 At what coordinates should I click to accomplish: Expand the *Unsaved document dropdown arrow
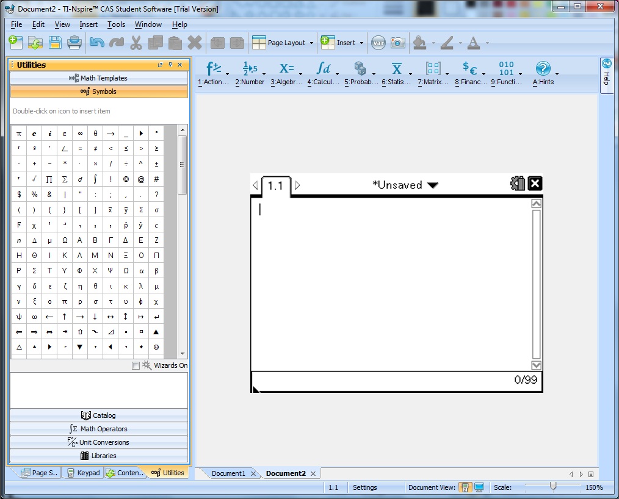click(x=432, y=185)
